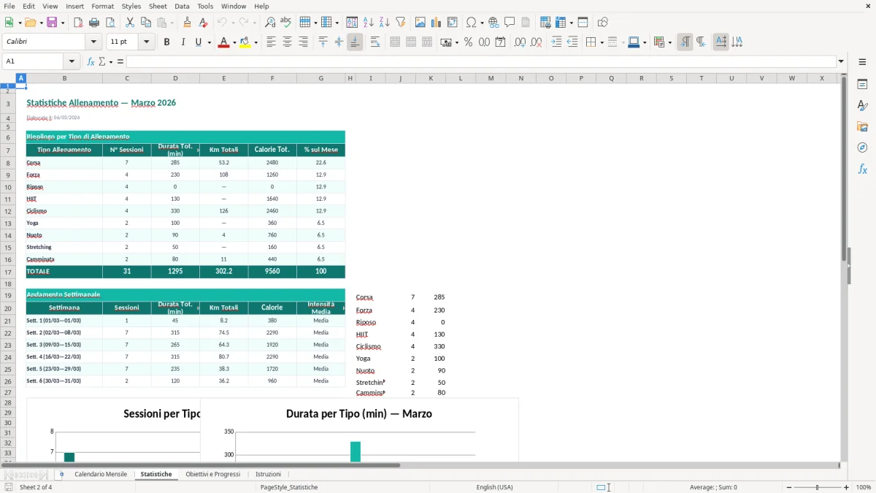Image resolution: width=876 pixels, height=493 pixels.
Task: Click the Copy icon
Action: coord(145,23)
